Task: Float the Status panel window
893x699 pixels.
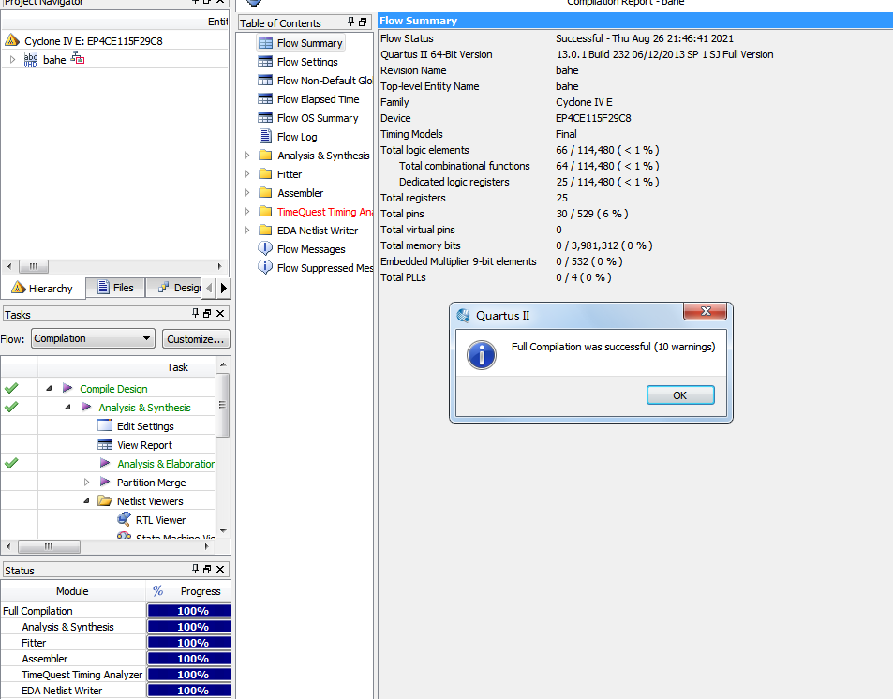Action: 207,569
